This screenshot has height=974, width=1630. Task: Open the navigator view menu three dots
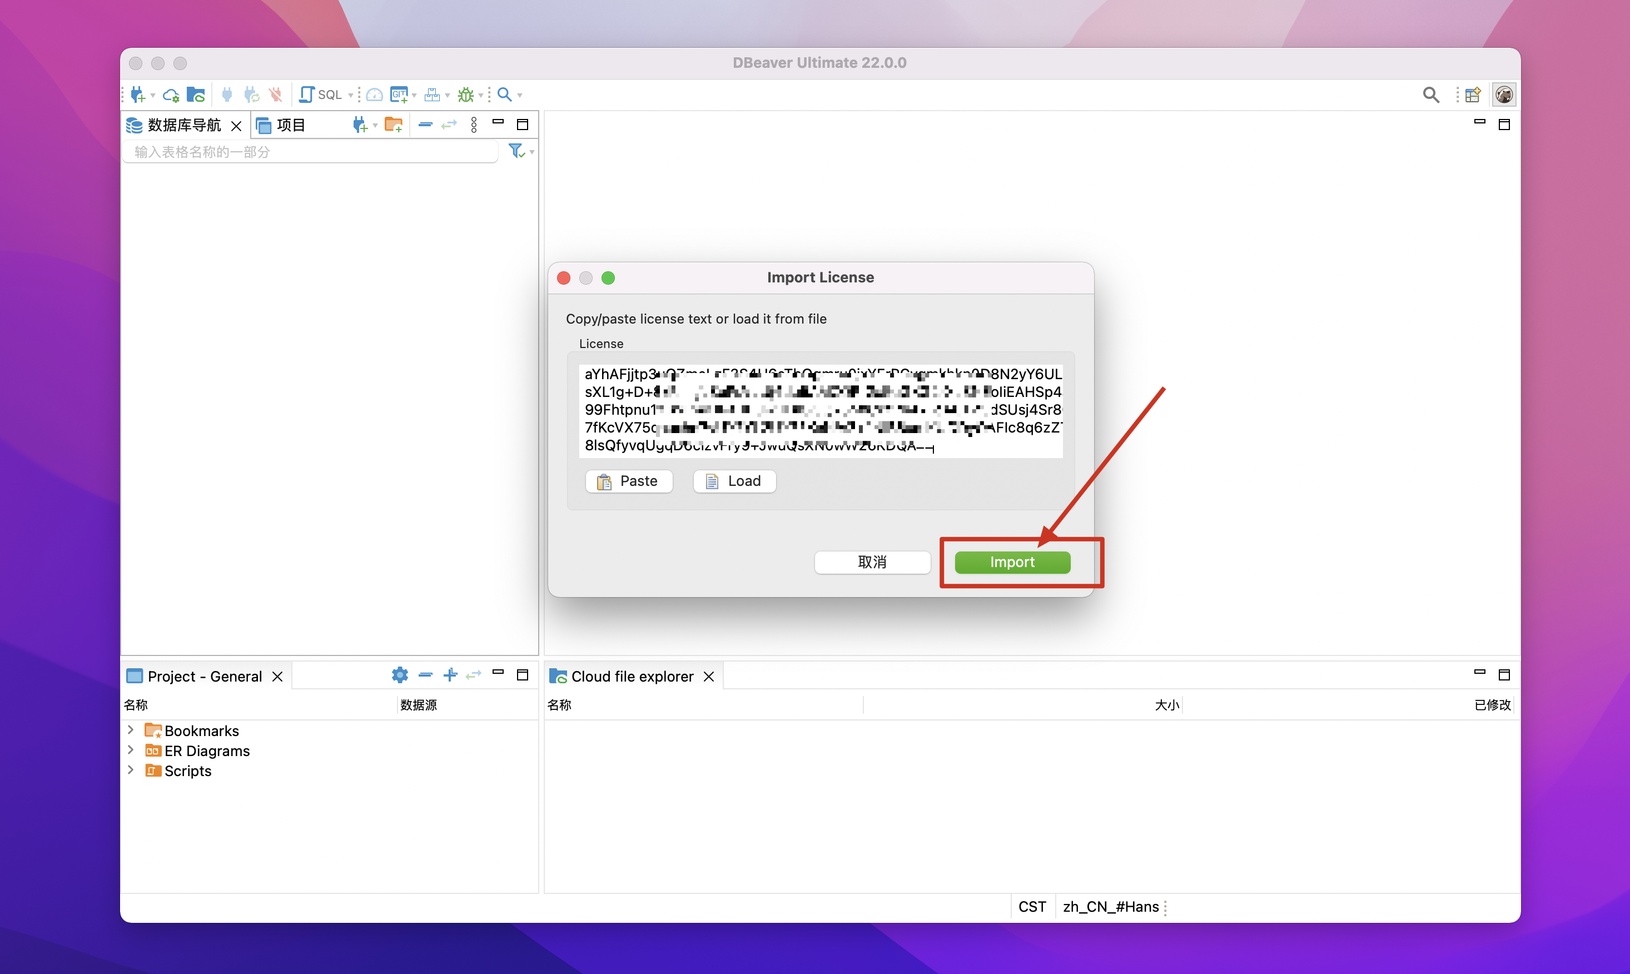click(474, 125)
